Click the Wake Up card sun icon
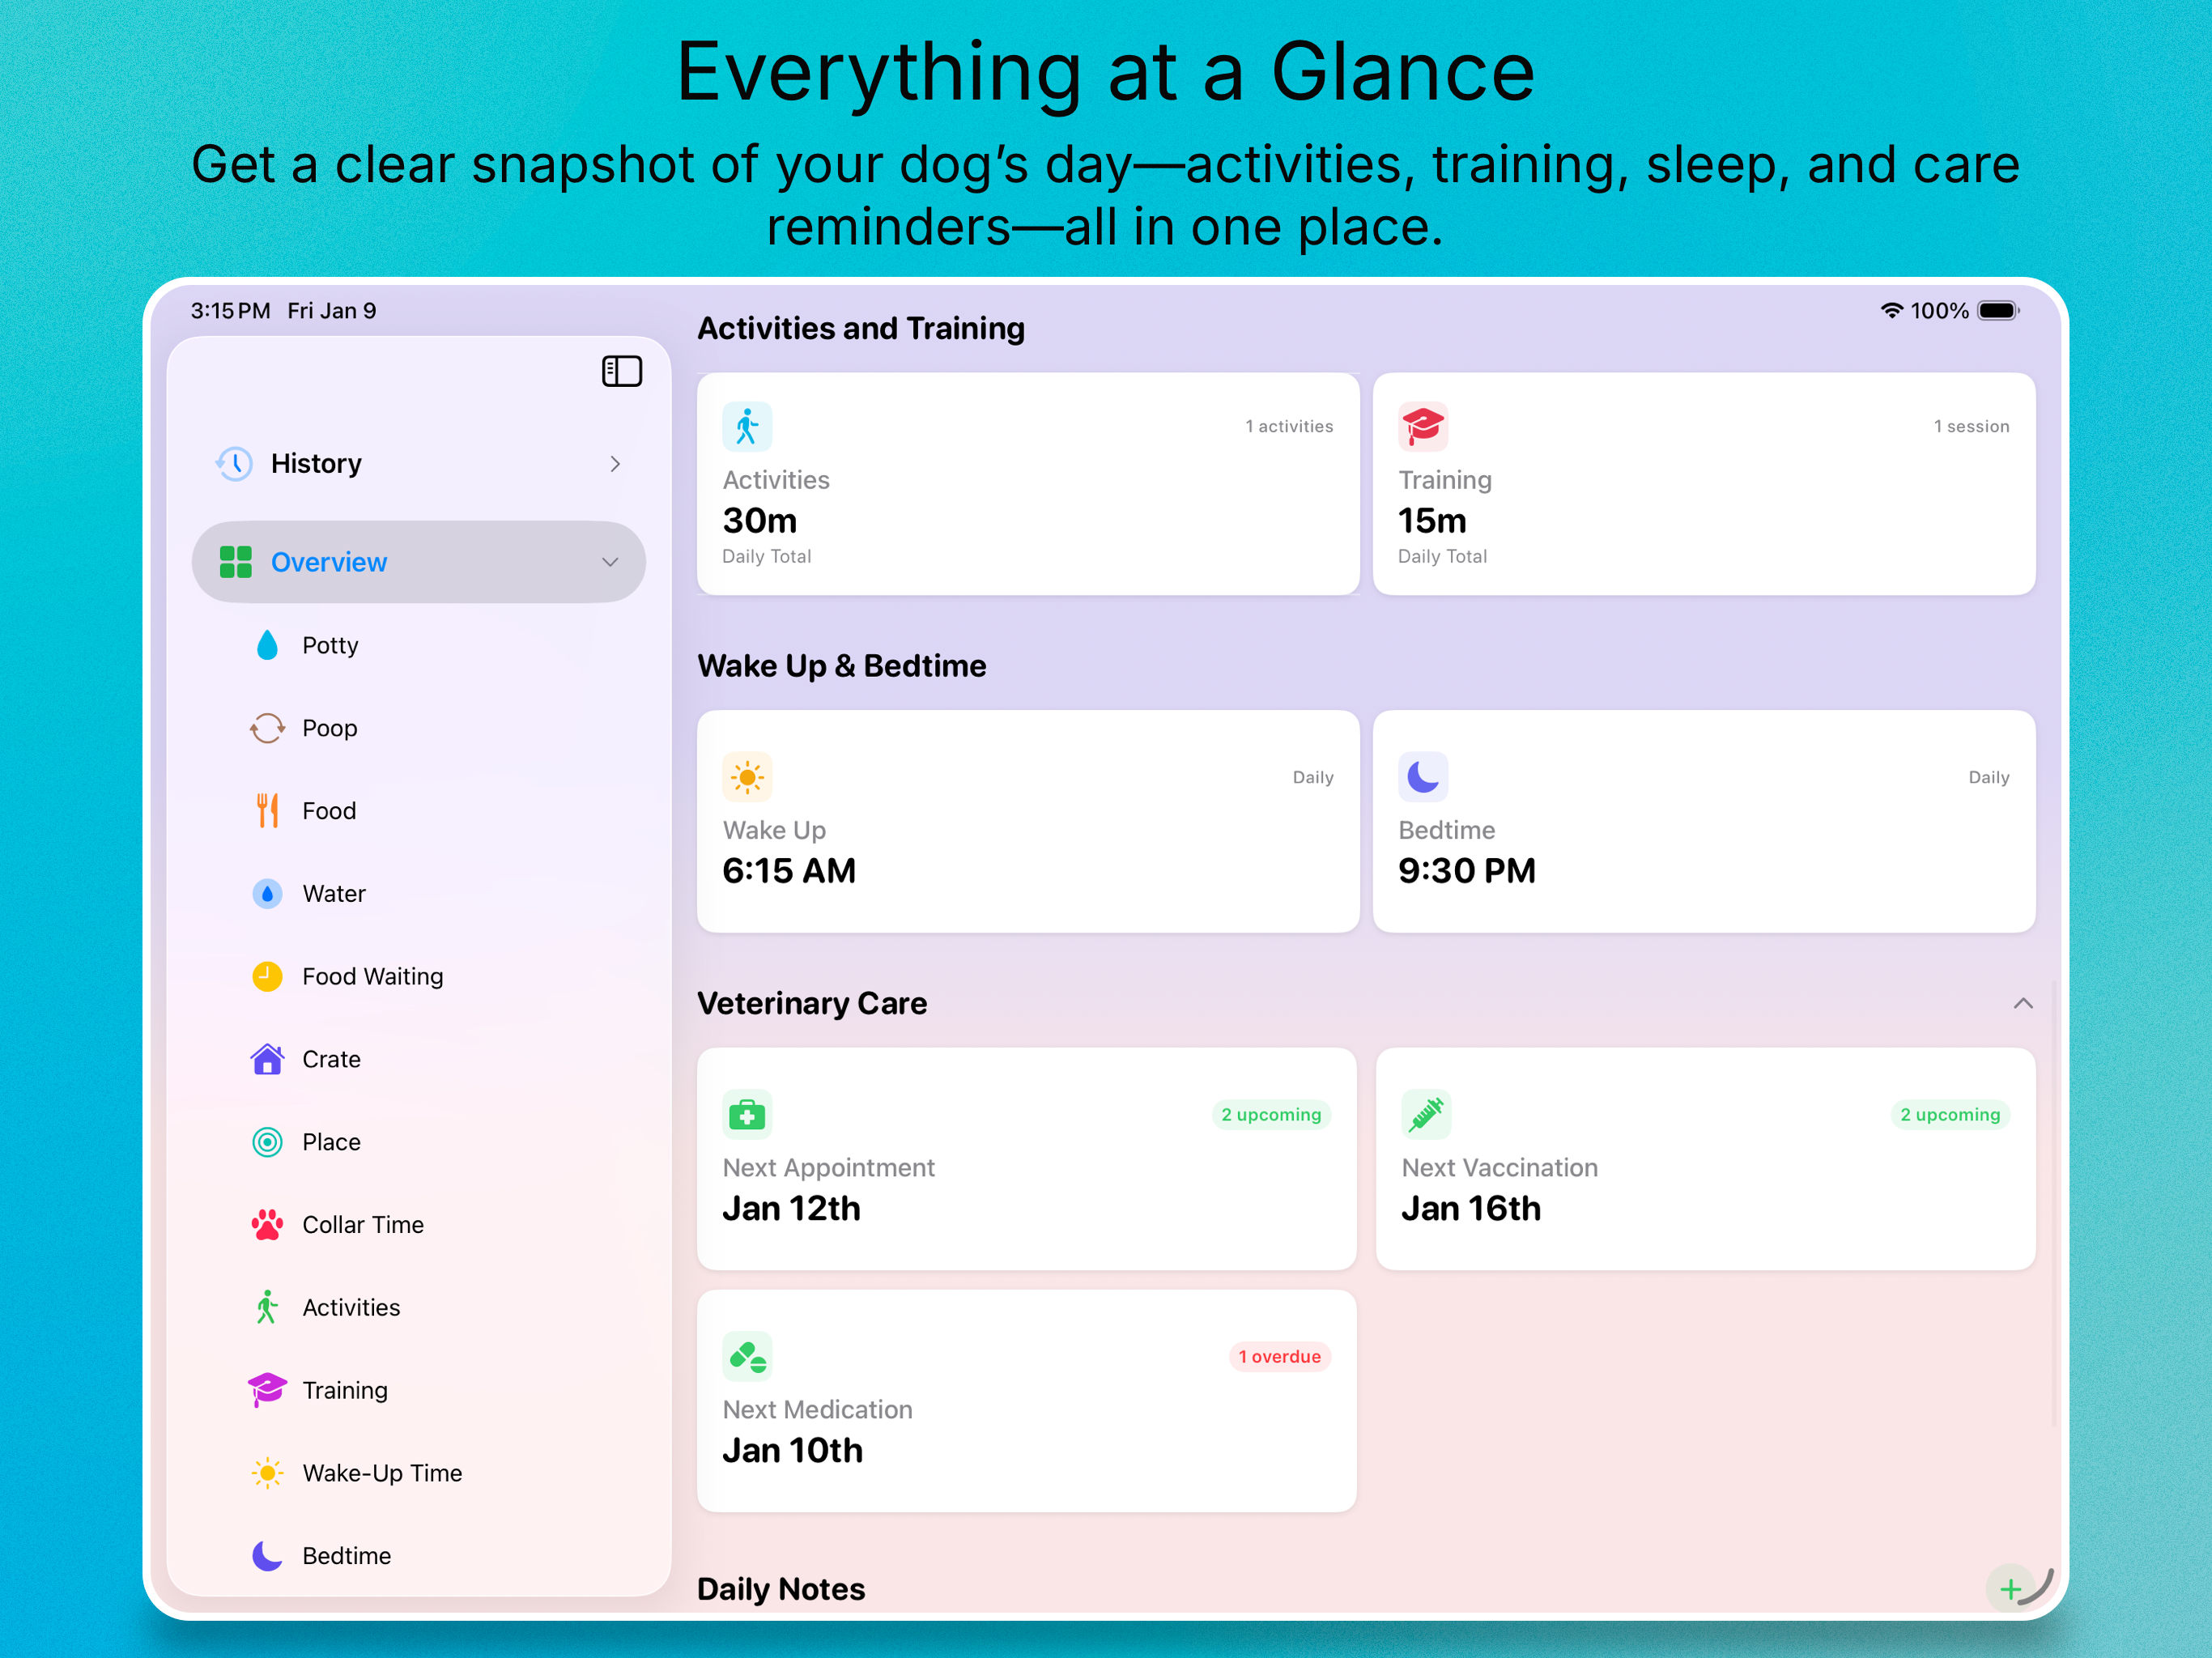 click(x=747, y=777)
